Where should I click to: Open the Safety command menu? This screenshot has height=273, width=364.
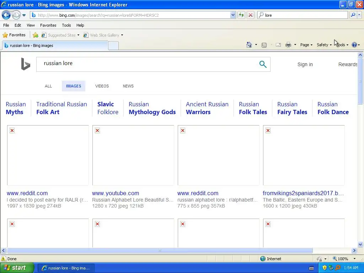point(324,45)
